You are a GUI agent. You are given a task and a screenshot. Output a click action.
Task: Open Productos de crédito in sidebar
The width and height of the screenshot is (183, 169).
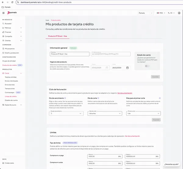[9, 65]
